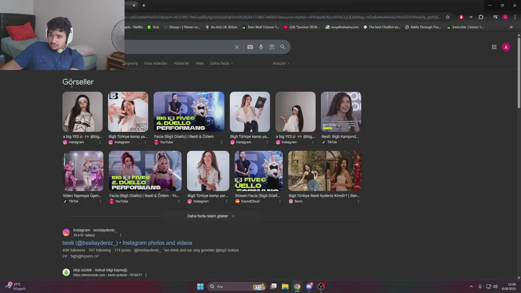Open Besti Aydeniz Kimdir Benn thumbnail

point(324,171)
